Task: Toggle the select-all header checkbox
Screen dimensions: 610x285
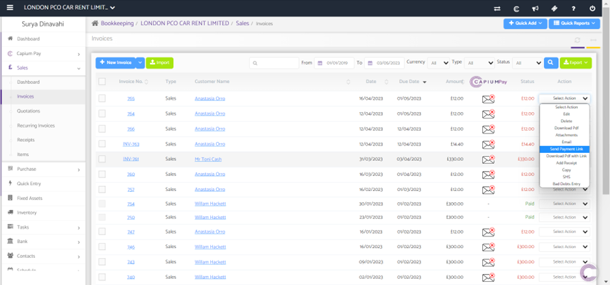Action: (102, 82)
